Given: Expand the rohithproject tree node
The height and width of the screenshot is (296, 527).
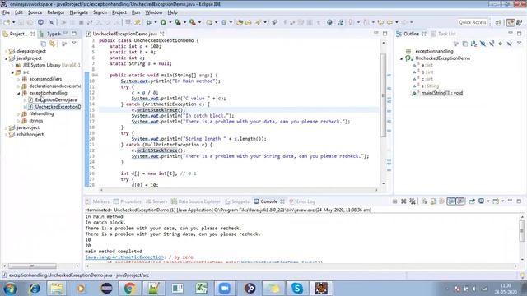Looking at the screenshot, I should pyautogui.click(x=6, y=135).
